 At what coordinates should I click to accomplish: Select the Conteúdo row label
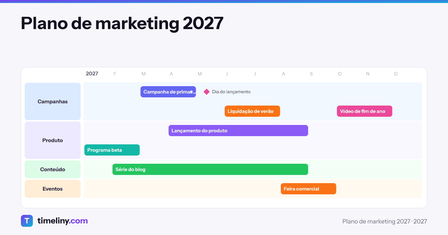(53, 169)
